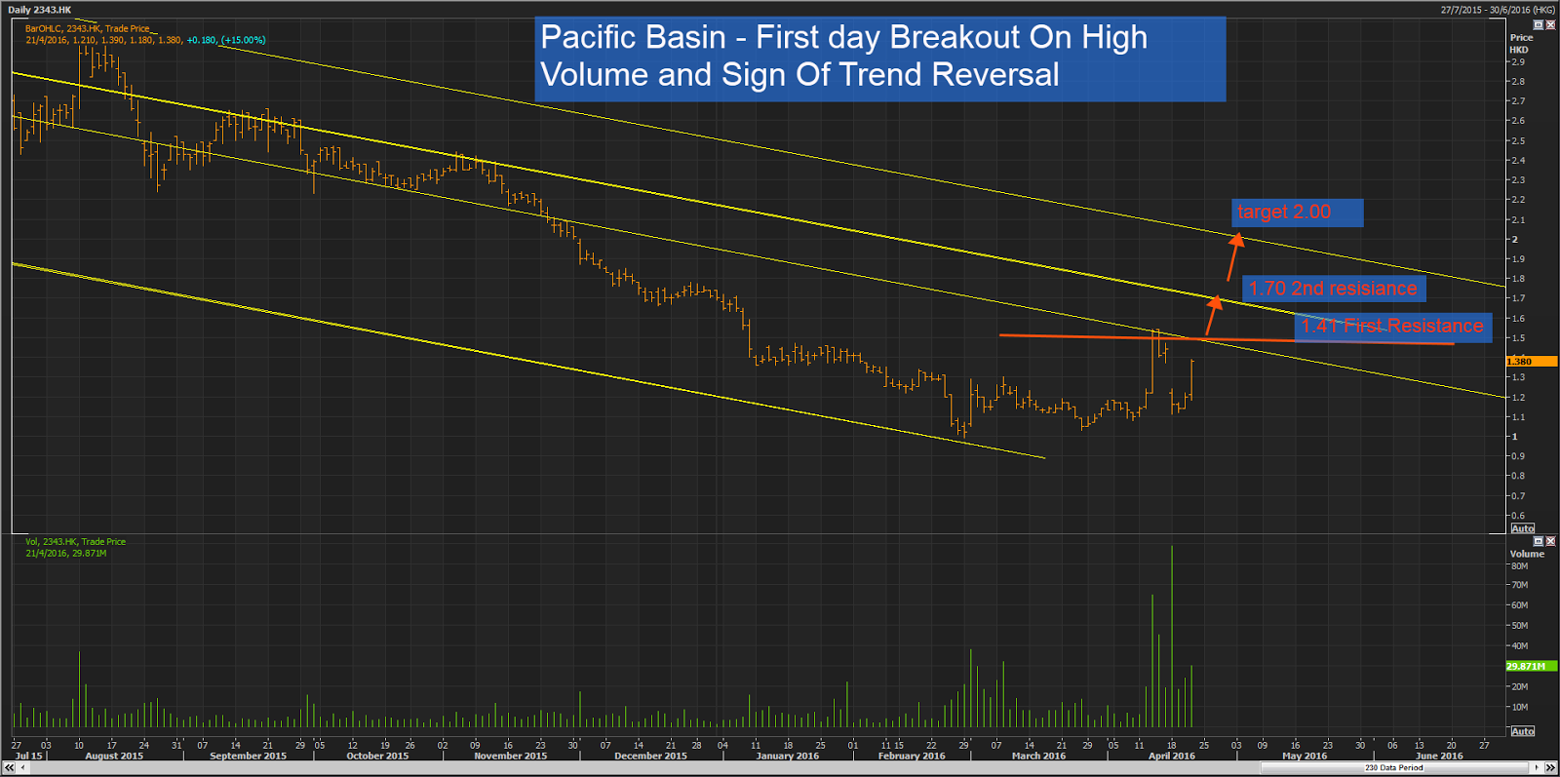Click the 27/7/2015 - 30/6/2016 date range

pyautogui.click(x=1498, y=10)
